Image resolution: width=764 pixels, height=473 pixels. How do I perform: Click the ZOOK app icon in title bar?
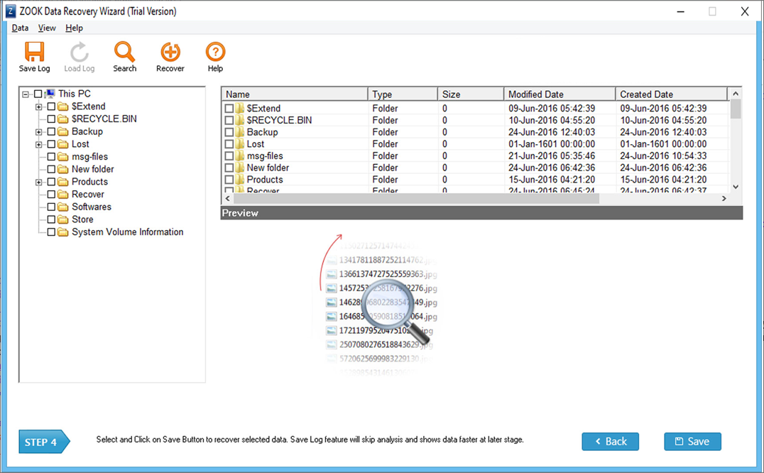pos(10,11)
